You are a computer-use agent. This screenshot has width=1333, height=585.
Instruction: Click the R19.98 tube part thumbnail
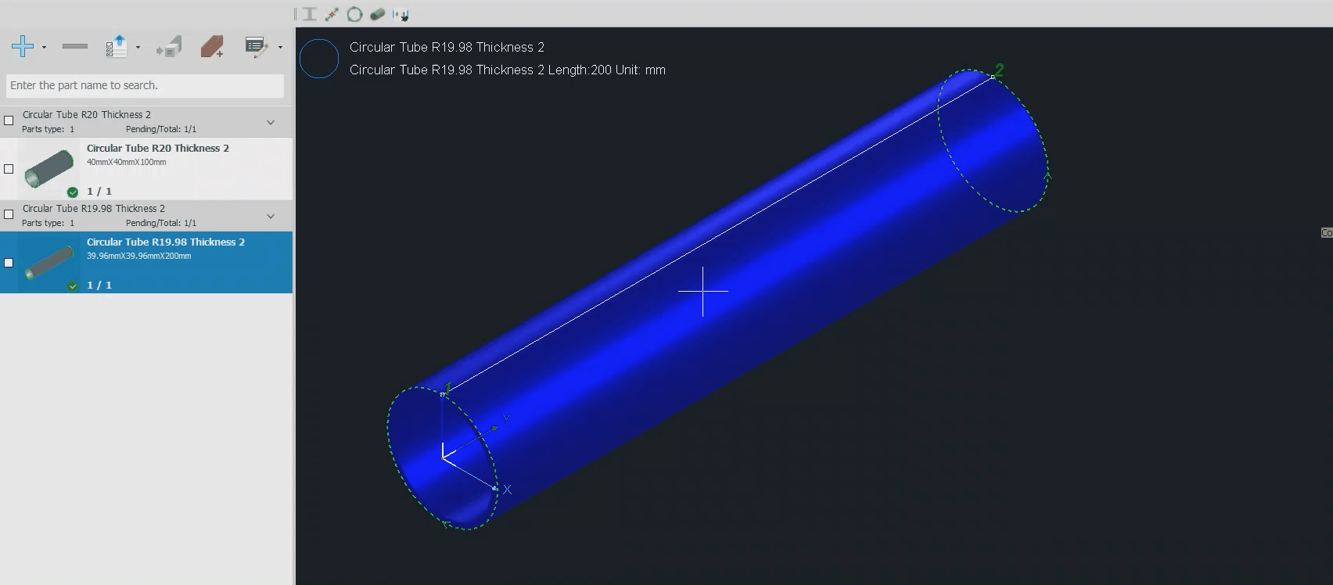pos(49,263)
